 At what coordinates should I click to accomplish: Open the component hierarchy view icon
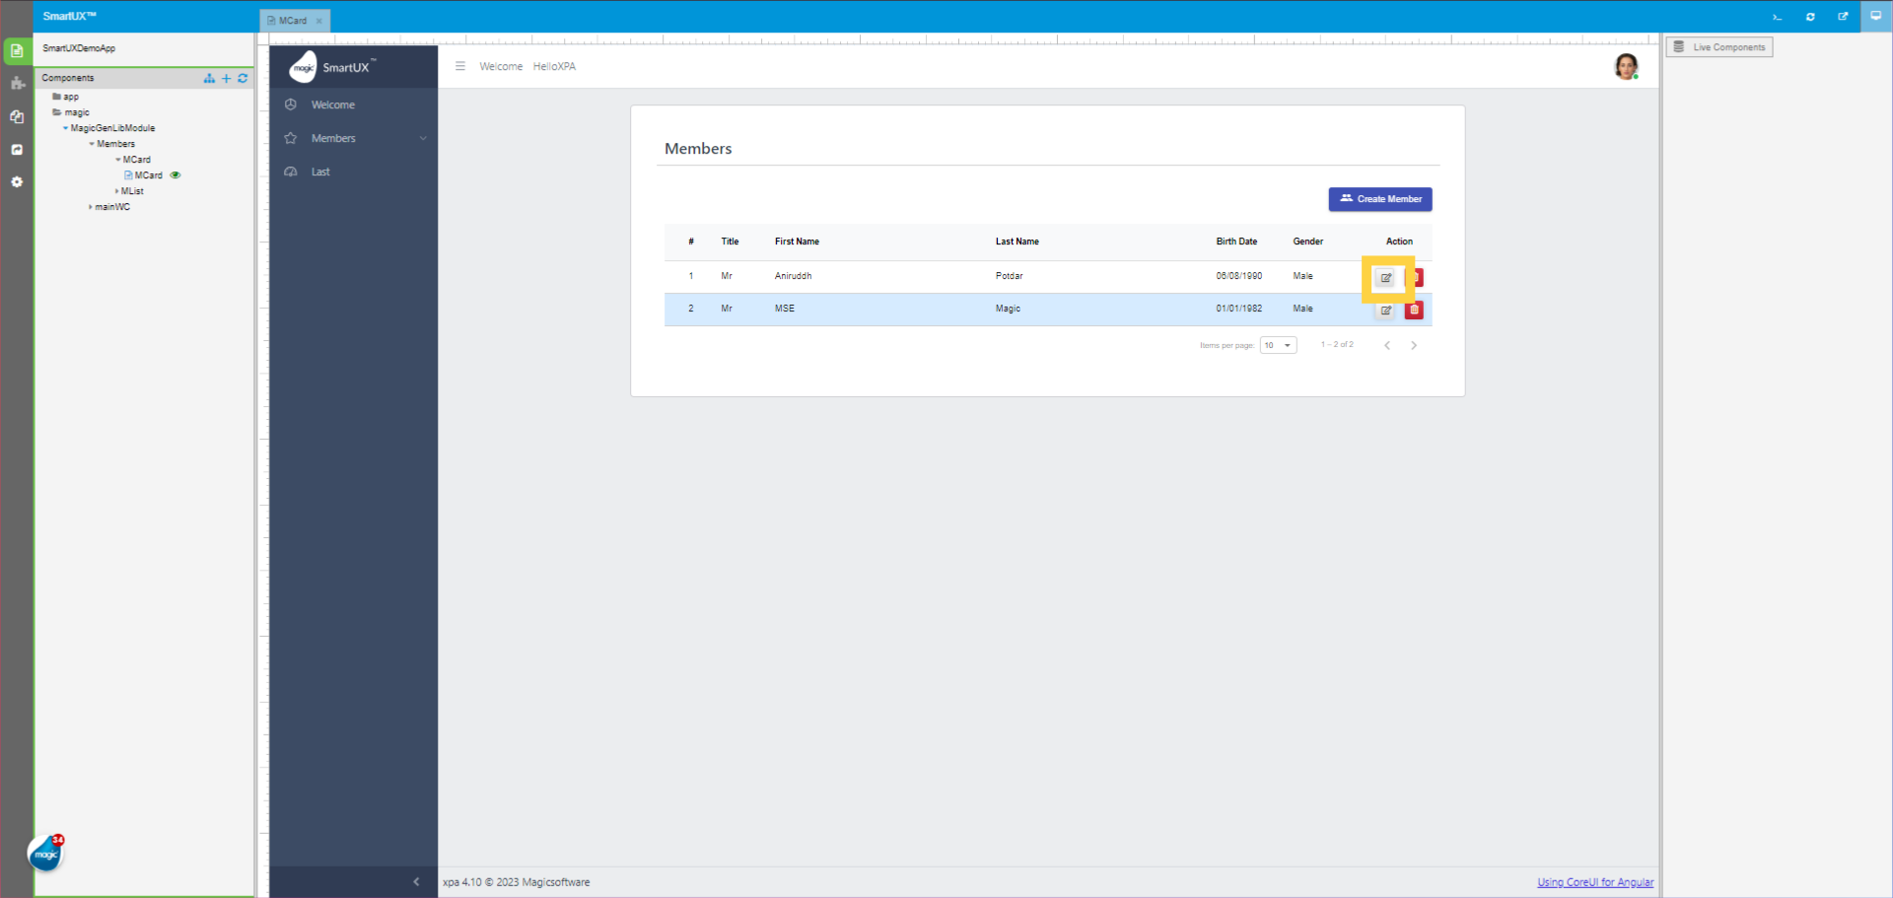click(208, 79)
